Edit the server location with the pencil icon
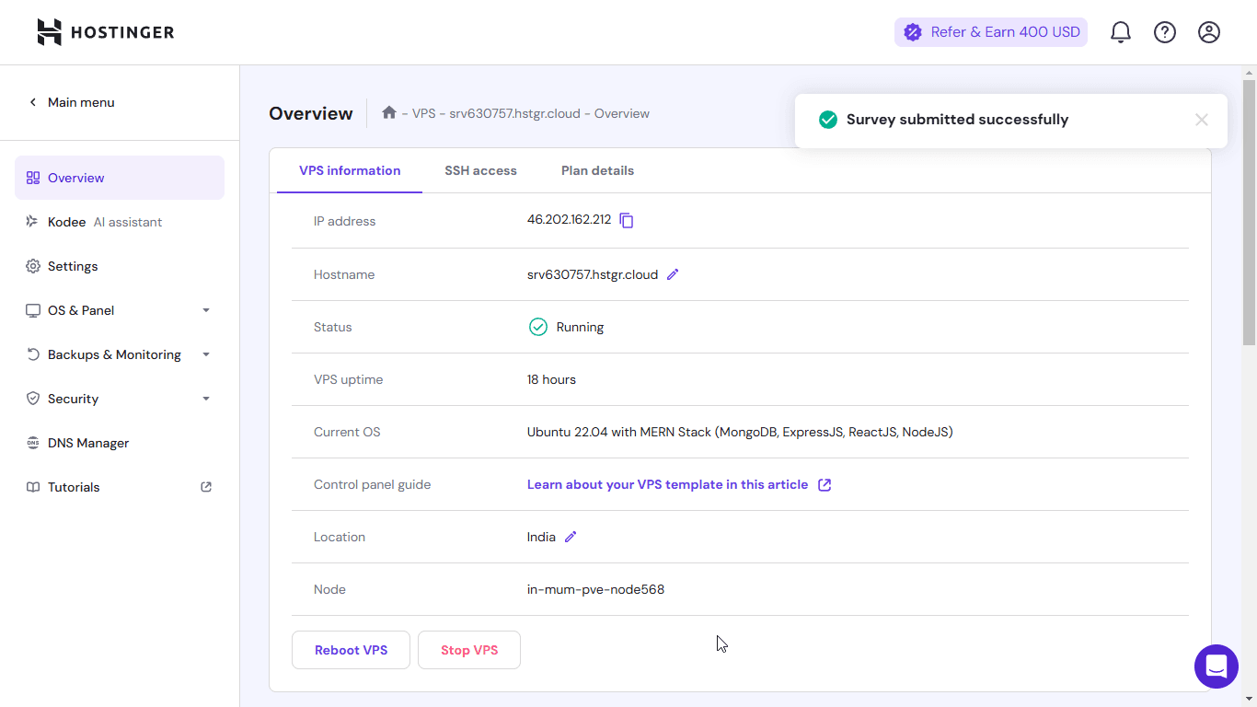1257x707 pixels. 571,537
